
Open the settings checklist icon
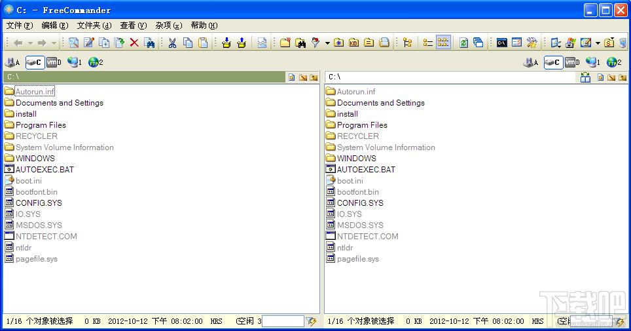pos(517,43)
